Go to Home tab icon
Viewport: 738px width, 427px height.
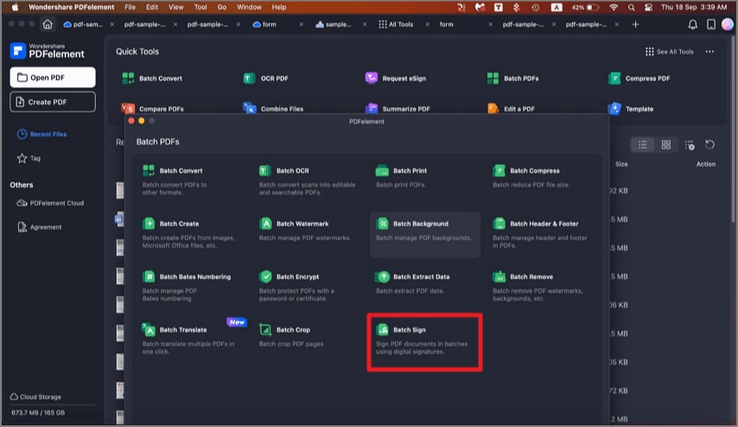point(48,24)
